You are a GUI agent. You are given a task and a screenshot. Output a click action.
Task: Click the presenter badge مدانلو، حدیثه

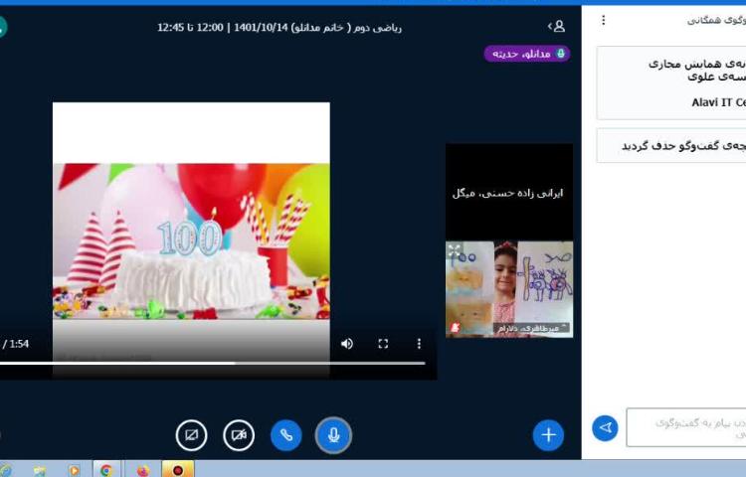527,54
